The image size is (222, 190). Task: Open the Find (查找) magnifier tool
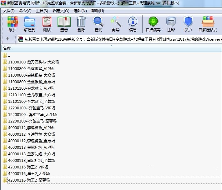98,24
